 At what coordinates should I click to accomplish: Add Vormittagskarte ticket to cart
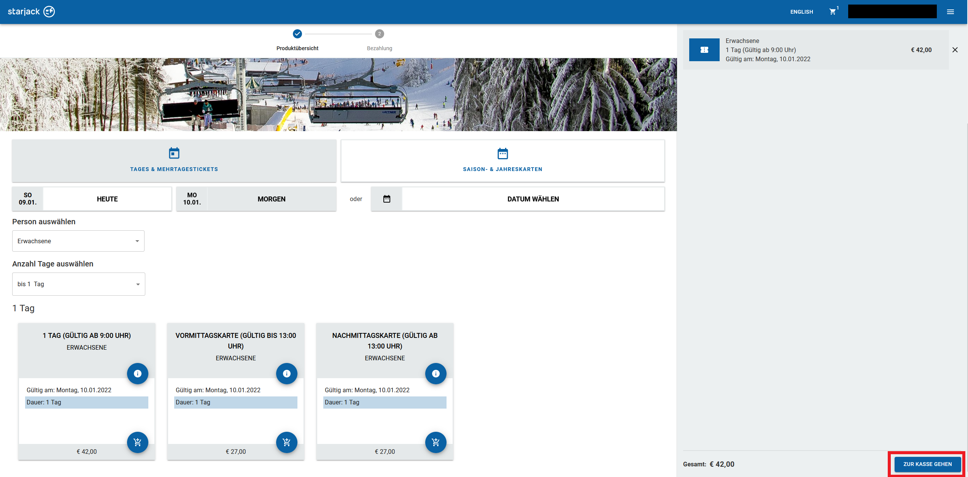point(286,442)
